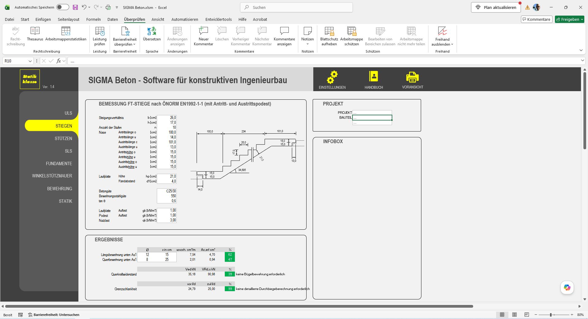
Task: Click the zoom in plus button
Action: (572, 315)
